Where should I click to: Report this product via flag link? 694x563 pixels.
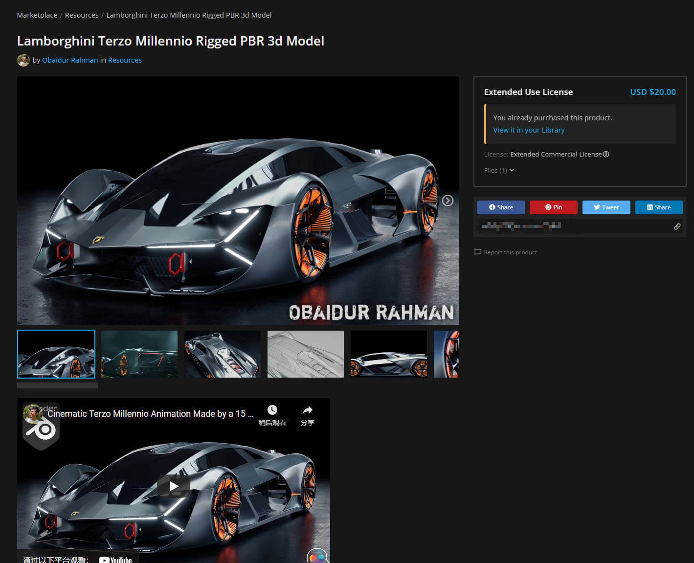click(x=506, y=252)
